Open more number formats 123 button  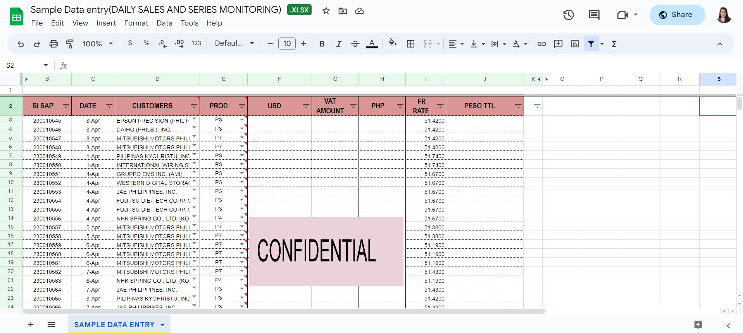coord(197,44)
